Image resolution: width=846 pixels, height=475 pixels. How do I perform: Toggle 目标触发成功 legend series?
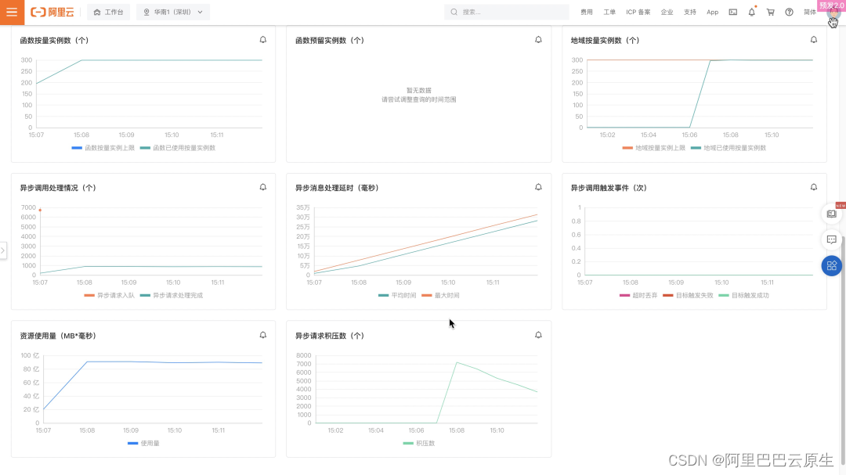click(x=744, y=296)
